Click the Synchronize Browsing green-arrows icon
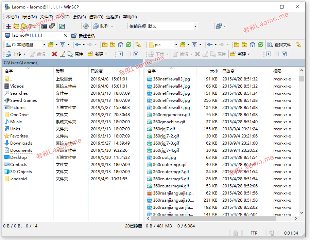This screenshot has height=240, width=310. 62,26
